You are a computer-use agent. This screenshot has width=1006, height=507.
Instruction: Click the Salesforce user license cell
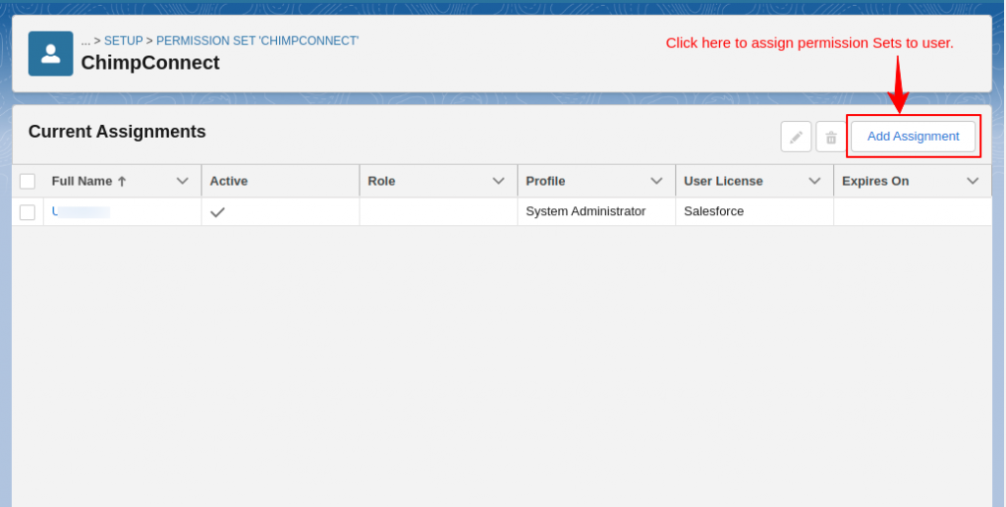(713, 211)
